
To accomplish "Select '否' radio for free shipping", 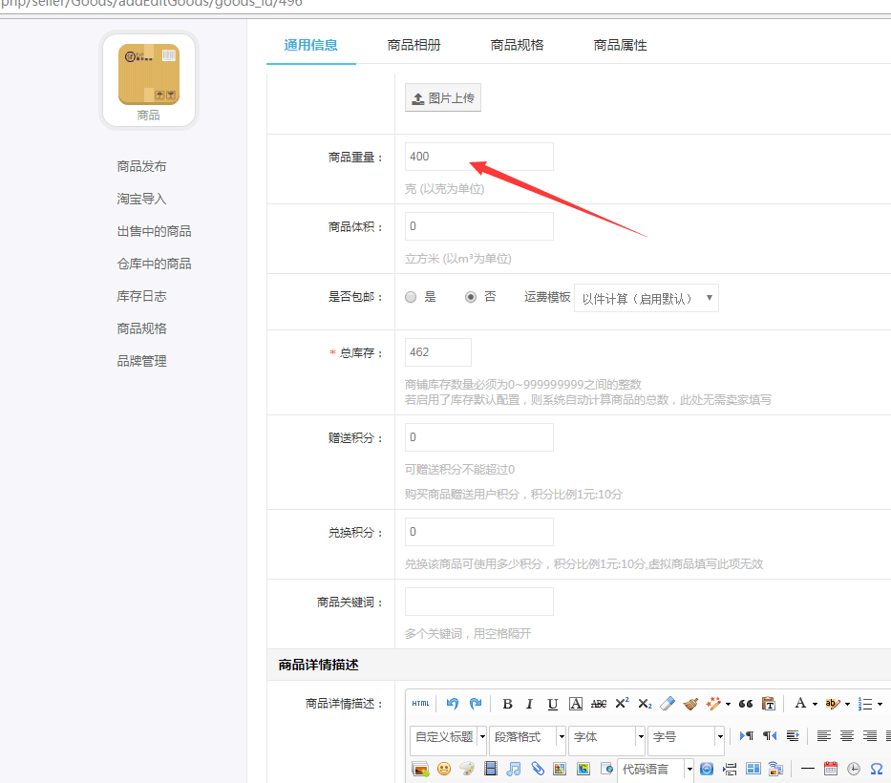I will point(471,297).
